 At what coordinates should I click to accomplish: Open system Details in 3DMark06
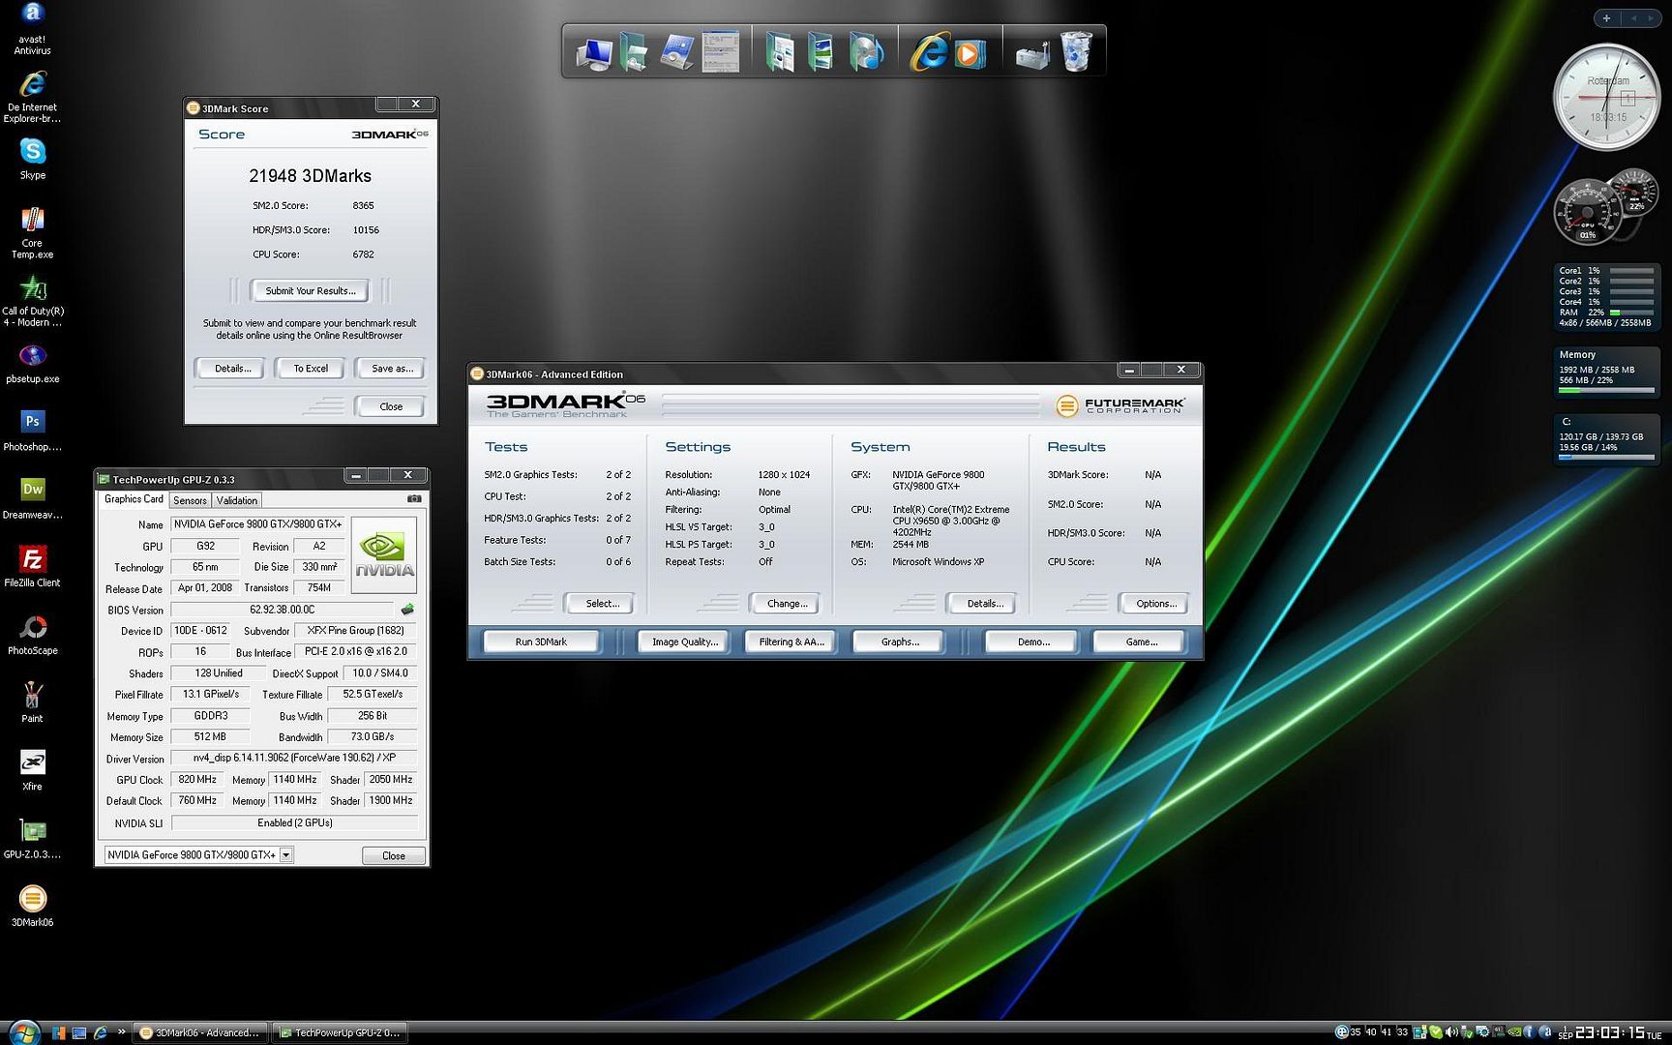pos(984,603)
